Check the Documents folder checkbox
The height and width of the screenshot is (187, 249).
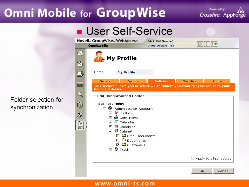point(118,140)
